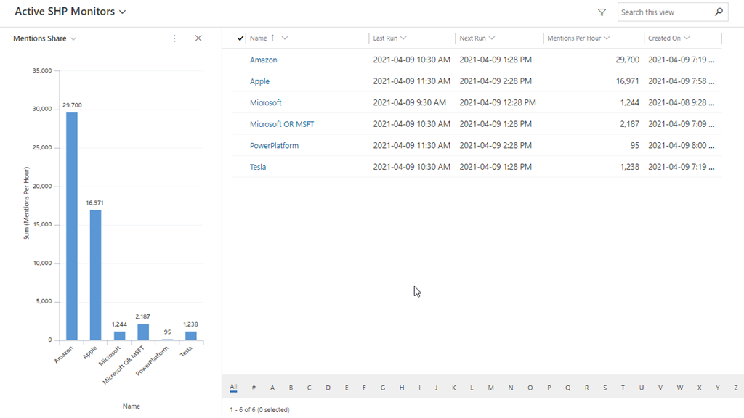Screen dimensions: 744x418
Task: Open the Tesla monitor record
Action: click(258, 167)
